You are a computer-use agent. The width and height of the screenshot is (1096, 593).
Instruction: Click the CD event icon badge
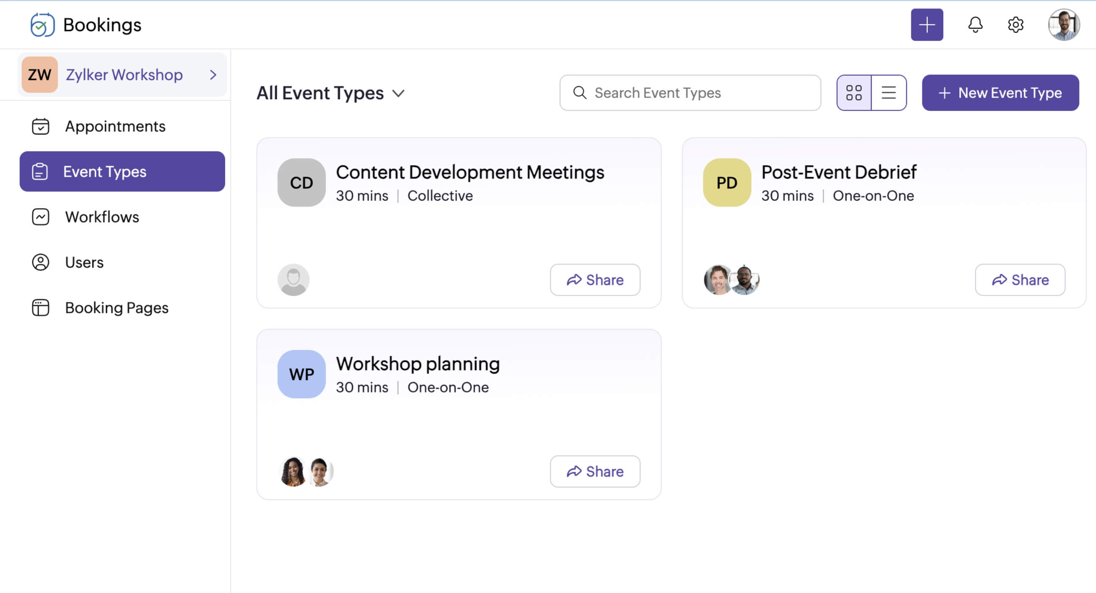301,183
